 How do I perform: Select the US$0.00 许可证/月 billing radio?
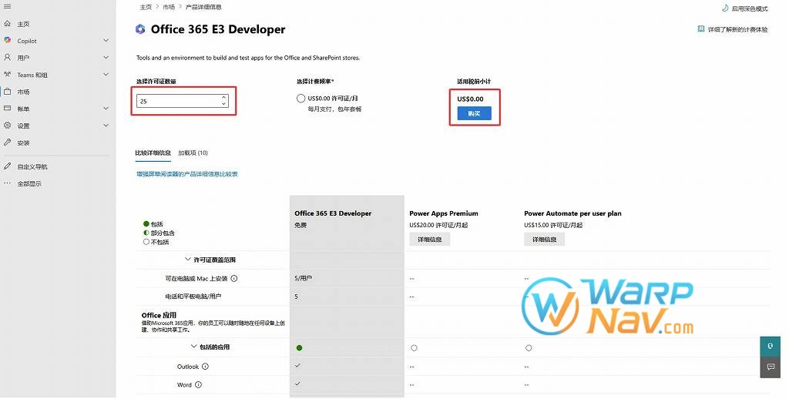(301, 98)
